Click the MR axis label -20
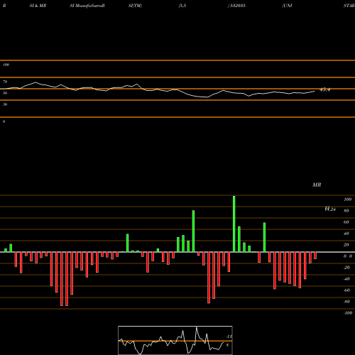355x355 pixels. pyautogui.click(x=346, y=268)
